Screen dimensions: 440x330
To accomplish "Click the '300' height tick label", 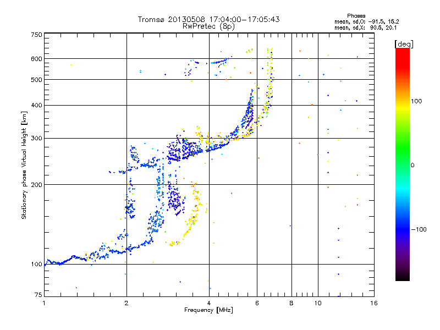I will pos(36,138).
